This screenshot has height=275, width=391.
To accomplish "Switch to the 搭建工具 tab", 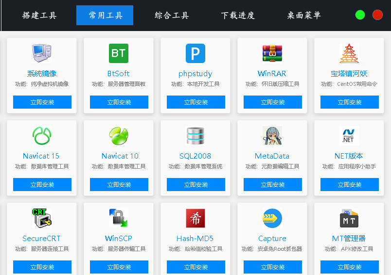I will click(39, 15).
